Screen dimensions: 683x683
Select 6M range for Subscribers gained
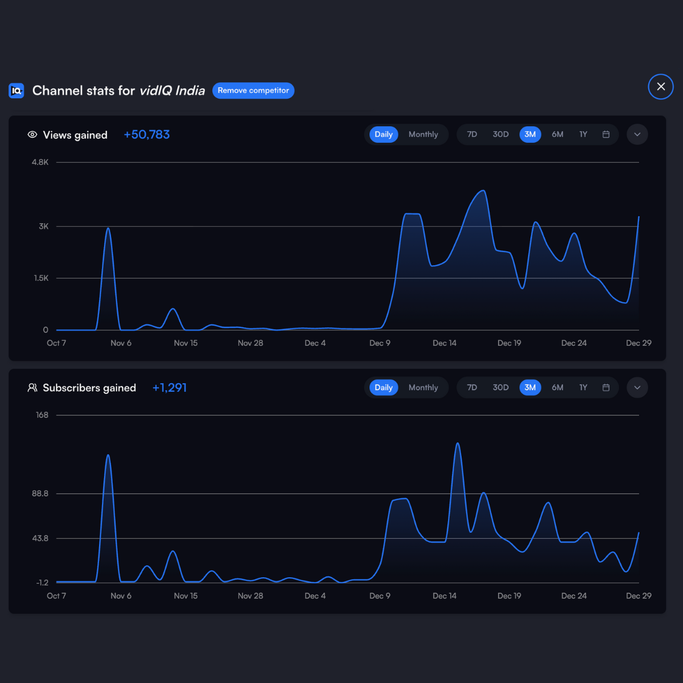pos(558,388)
